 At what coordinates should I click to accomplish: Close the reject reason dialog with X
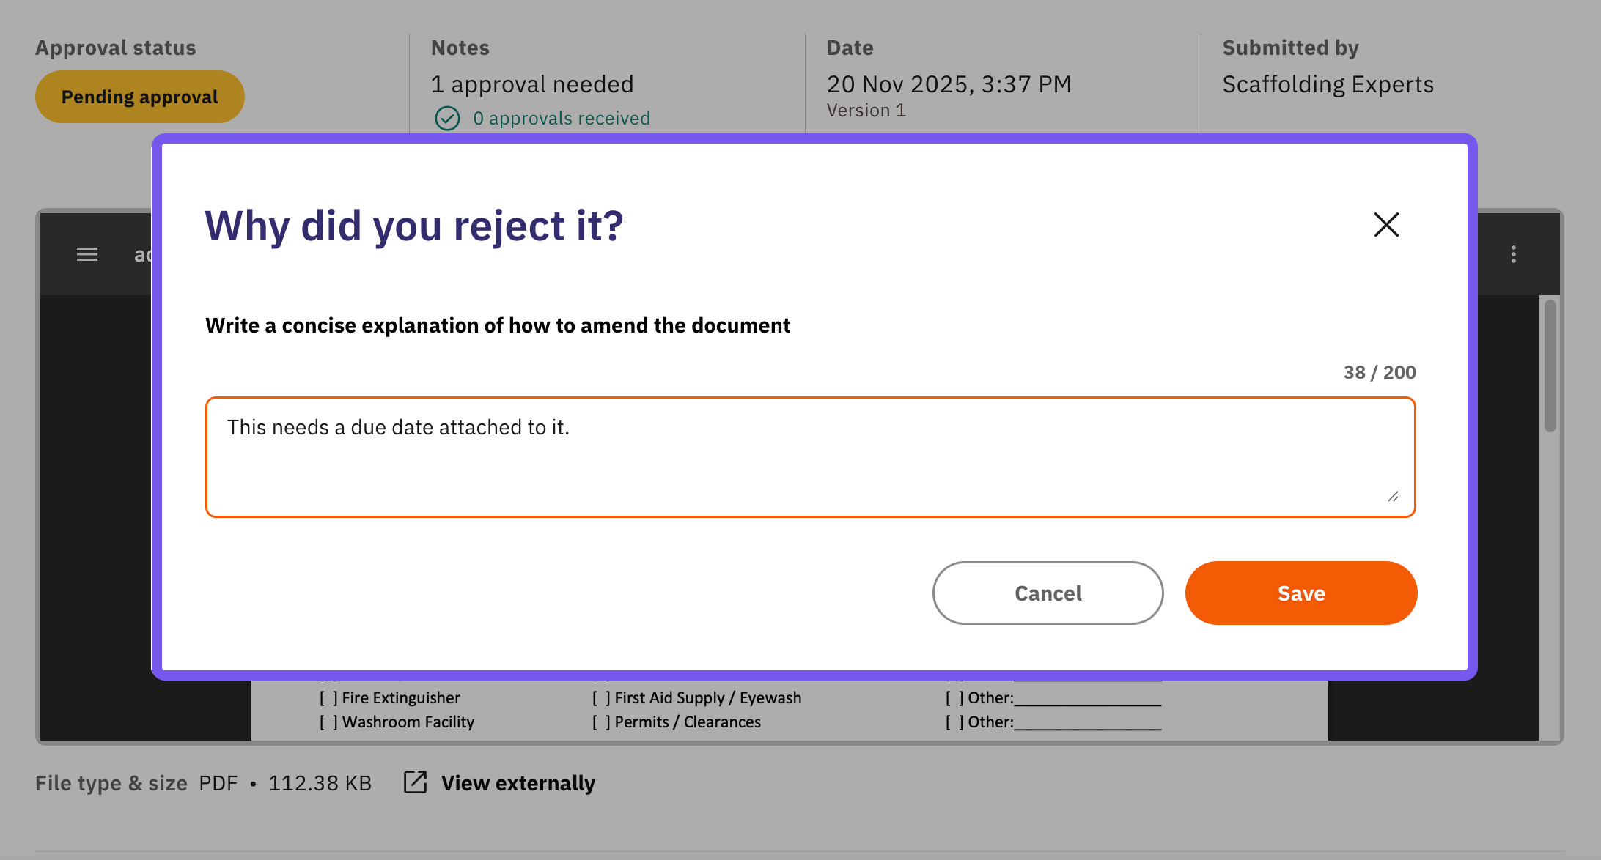[x=1385, y=225]
